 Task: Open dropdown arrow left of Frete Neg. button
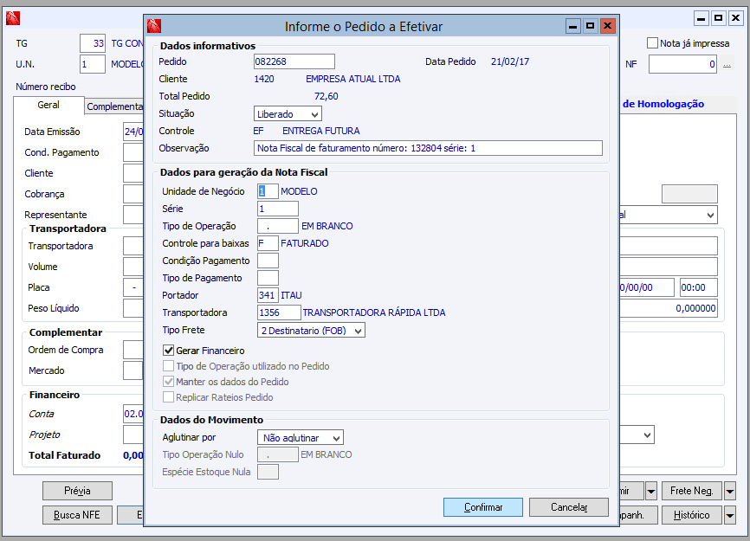click(x=651, y=491)
